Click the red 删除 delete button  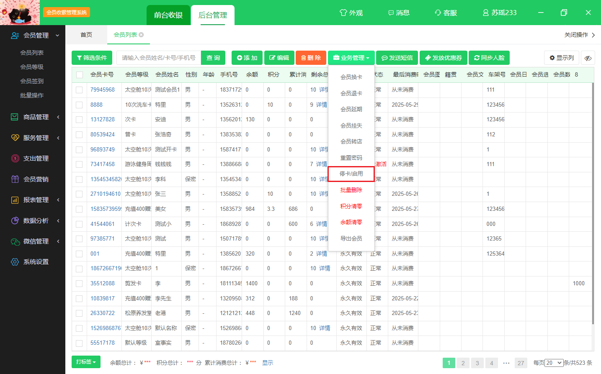[x=311, y=58]
